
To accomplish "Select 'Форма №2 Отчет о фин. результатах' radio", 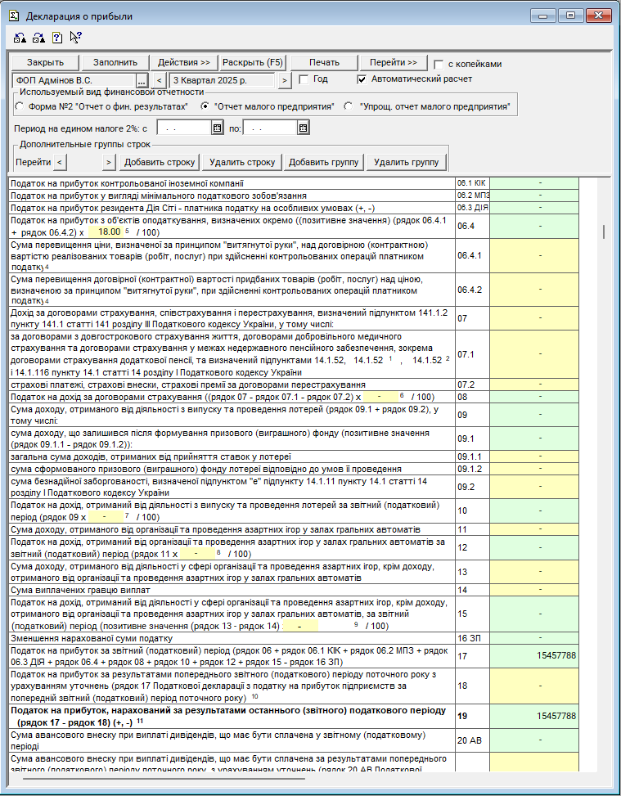I will click(20, 106).
